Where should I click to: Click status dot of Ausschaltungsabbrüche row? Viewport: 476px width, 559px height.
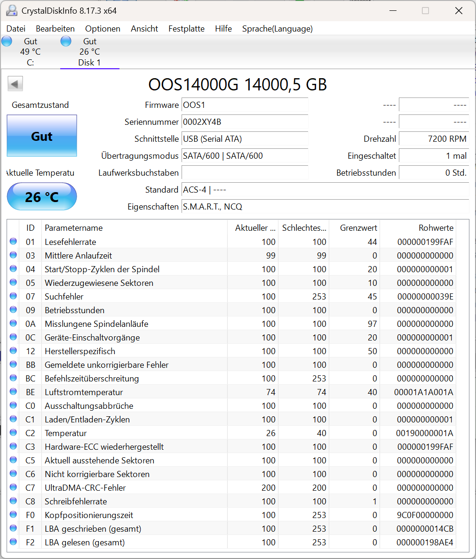pos(13,405)
